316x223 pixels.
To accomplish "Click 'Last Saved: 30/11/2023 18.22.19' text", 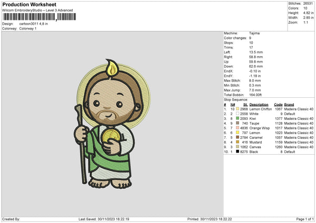I will (104, 219).
